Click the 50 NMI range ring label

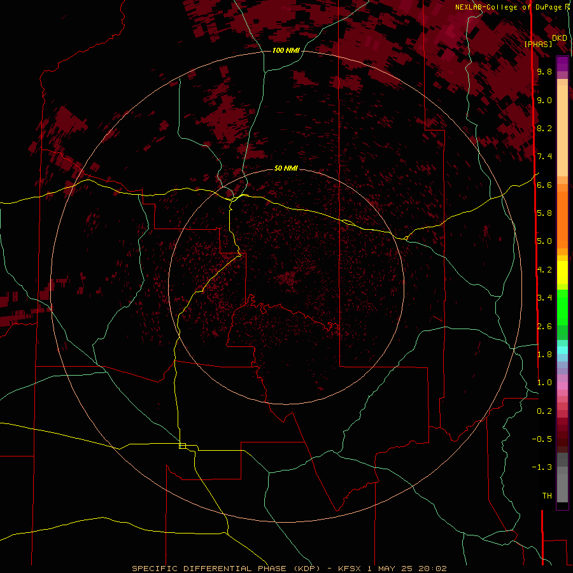pyautogui.click(x=286, y=168)
